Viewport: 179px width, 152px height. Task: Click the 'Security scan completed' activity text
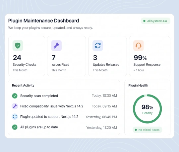(x=39, y=96)
